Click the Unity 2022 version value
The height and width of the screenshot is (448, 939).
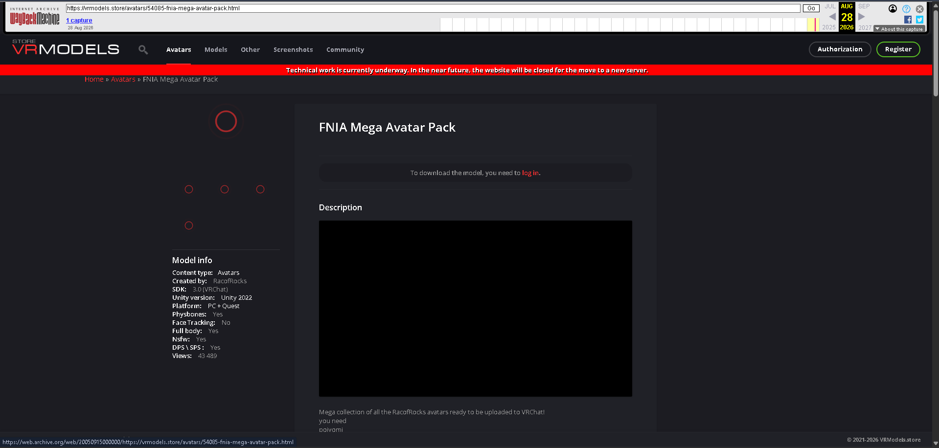(x=236, y=298)
